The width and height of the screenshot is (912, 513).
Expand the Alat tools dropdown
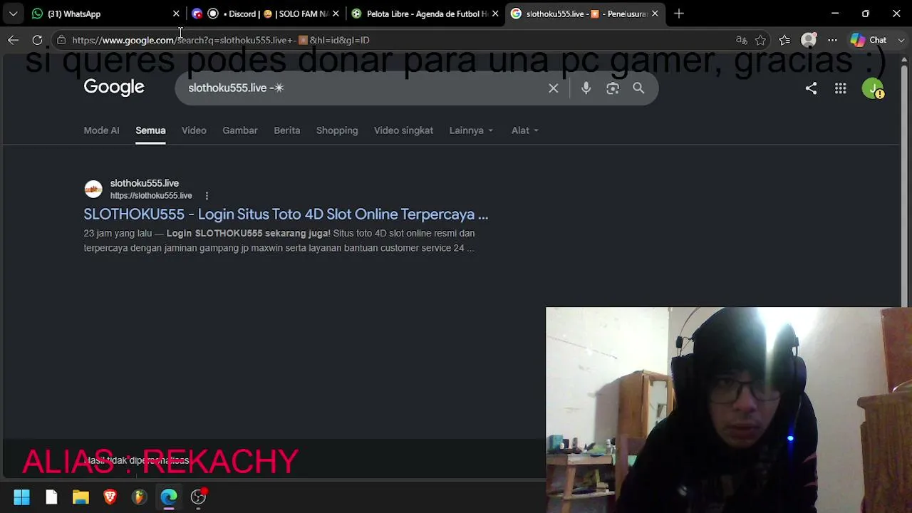[x=524, y=130]
